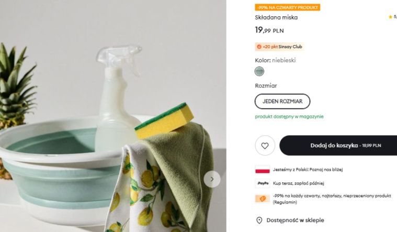Click the yellow star rating icon
The width and height of the screenshot is (397, 232).
click(389, 17)
